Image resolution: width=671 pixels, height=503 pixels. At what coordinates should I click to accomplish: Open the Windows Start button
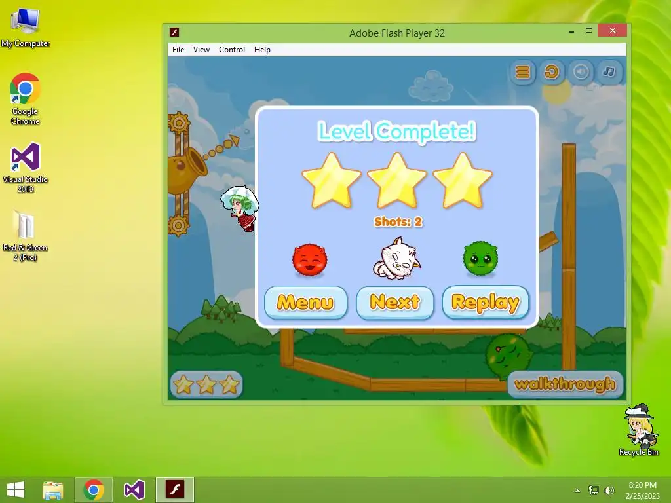(16, 489)
